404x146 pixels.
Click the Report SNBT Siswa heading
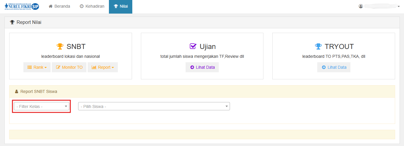click(x=39, y=91)
